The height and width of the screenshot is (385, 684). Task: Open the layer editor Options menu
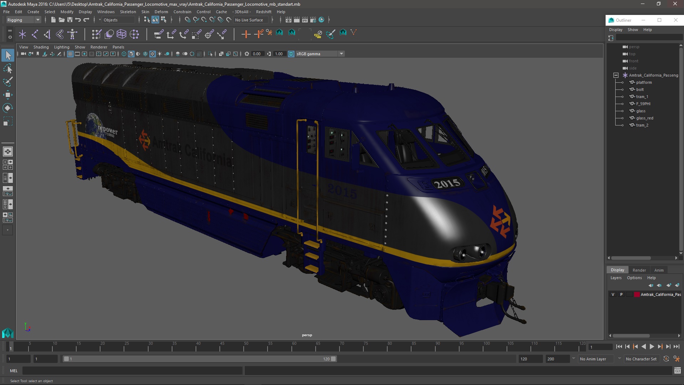pyautogui.click(x=634, y=278)
